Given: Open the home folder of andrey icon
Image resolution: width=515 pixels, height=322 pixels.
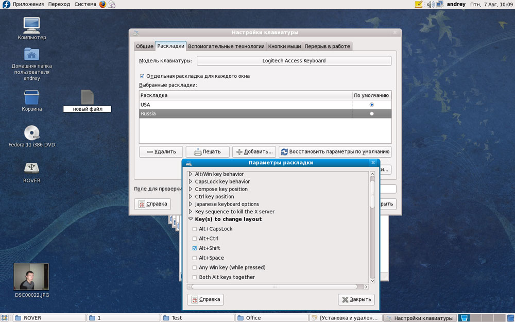Looking at the screenshot, I should coord(31,54).
